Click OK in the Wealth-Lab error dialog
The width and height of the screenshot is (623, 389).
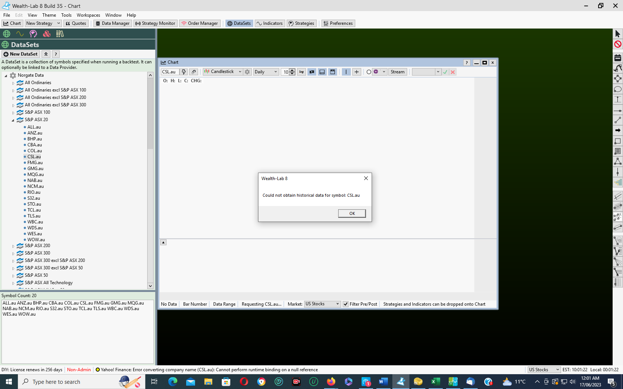pyautogui.click(x=352, y=213)
